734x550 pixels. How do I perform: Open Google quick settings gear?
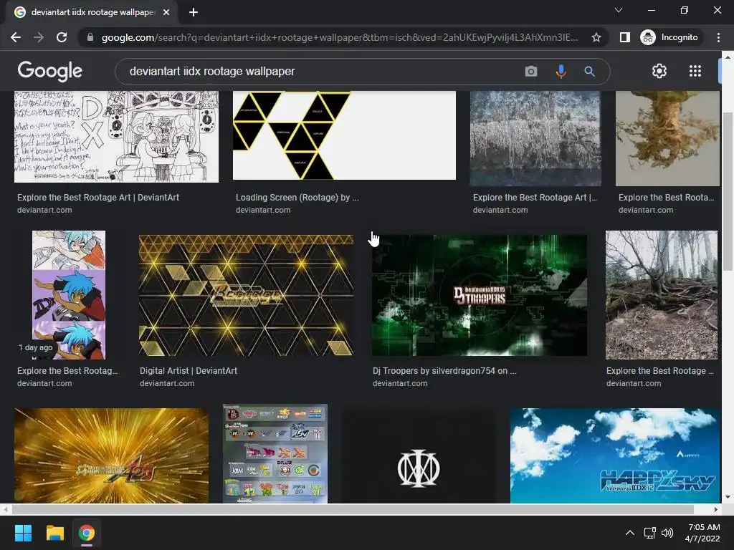659,71
